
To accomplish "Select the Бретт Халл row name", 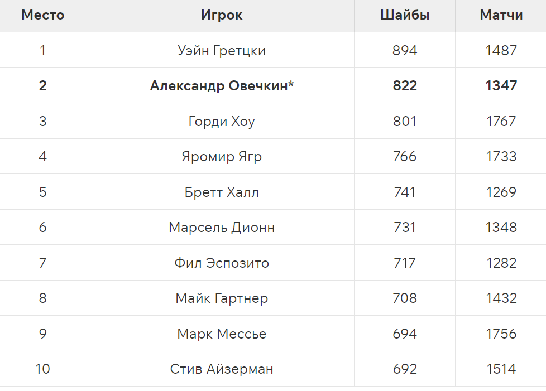I will point(222,192).
